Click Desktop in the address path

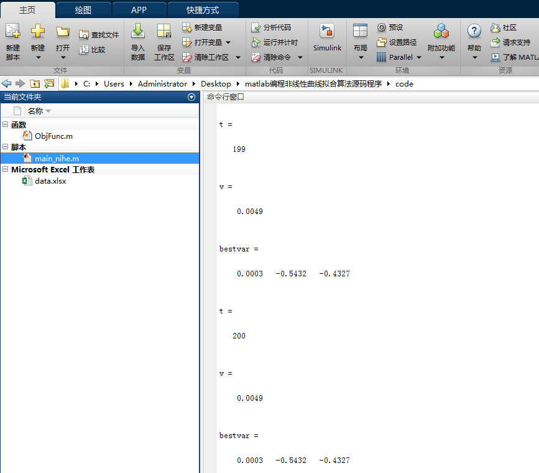coord(216,83)
